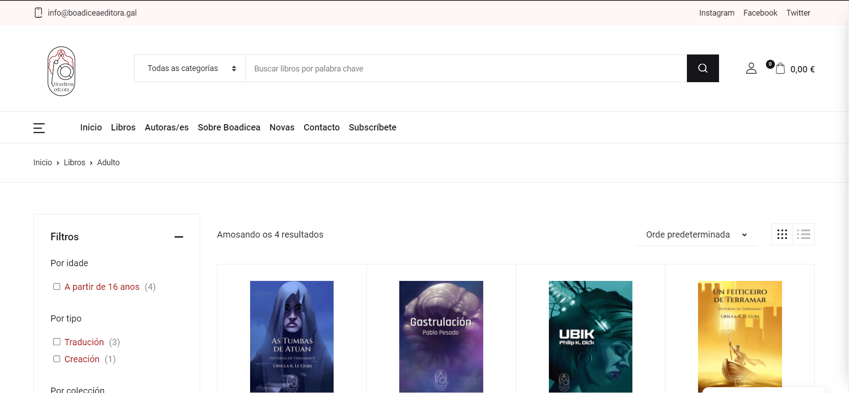This screenshot has width=849, height=393.
Task: Click the 'A partir de 16 anos' filter label
Action: [102, 287]
